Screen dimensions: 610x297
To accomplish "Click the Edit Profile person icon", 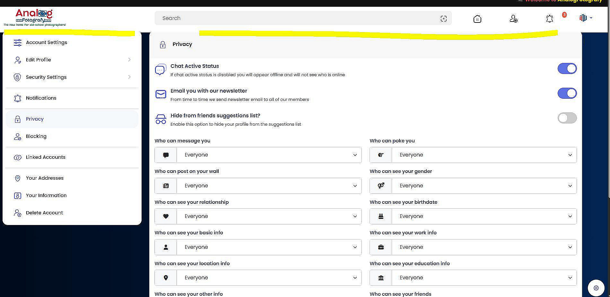I will pos(18,60).
